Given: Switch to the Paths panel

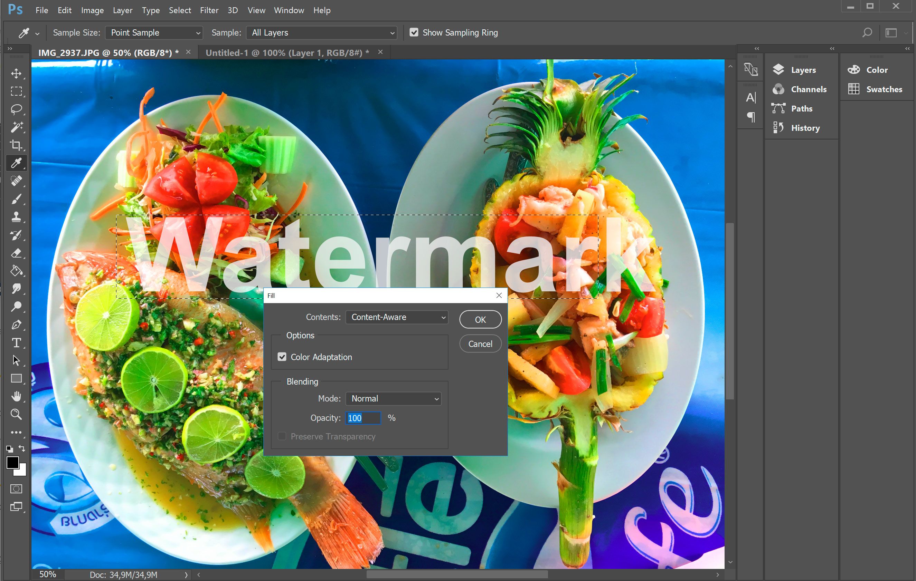Looking at the screenshot, I should click(801, 108).
